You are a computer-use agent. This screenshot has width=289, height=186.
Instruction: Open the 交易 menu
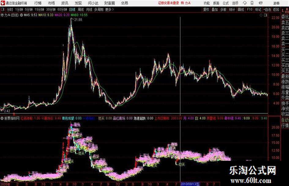click(124, 3)
